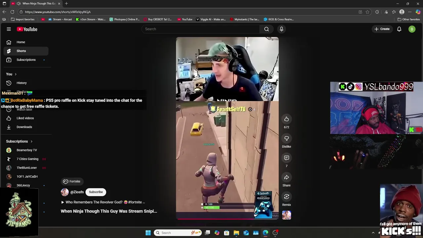Start voice search with the microphone icon
Image resolution: width=423 pixels, height=238 pixels.
(282, 29)
